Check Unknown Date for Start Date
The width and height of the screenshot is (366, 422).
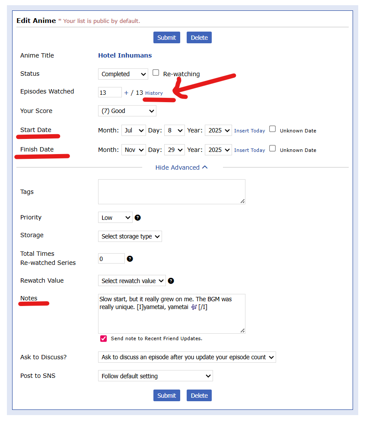coord(273,129)
